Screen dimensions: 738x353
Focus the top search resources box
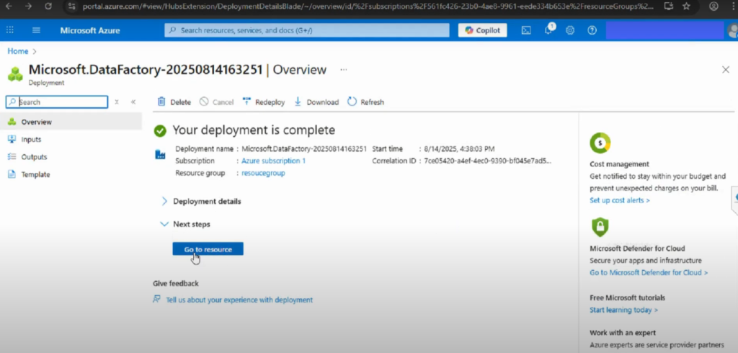[307, 30]
